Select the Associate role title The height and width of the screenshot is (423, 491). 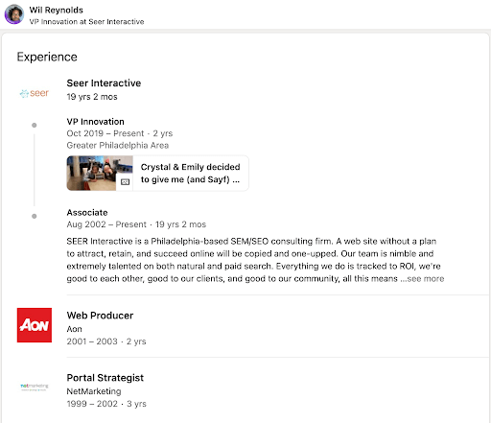tap(87, 212)
